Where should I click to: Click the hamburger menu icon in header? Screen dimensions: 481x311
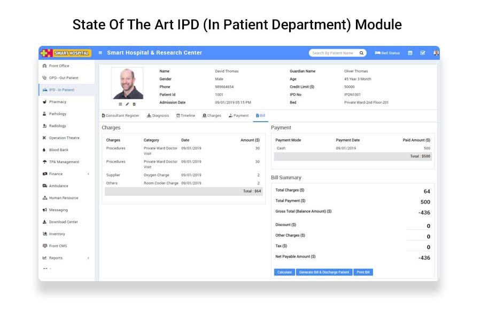pyautogui.click(x=100, y=53)
